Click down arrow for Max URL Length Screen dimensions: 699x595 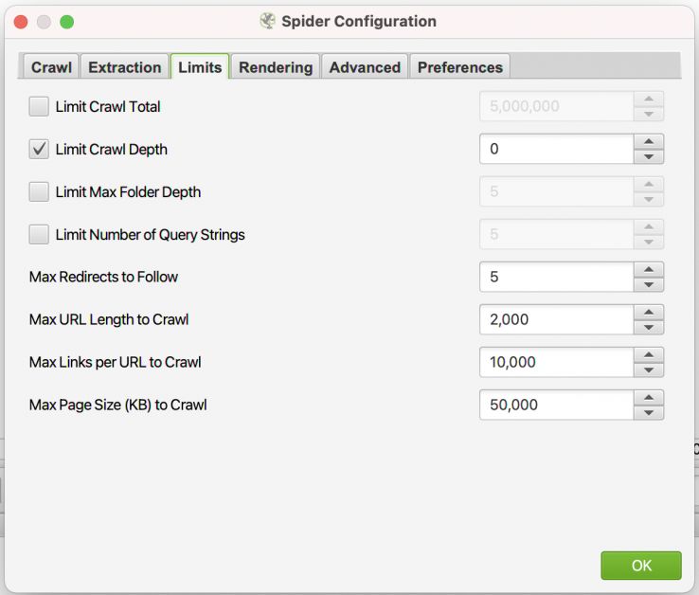pyautogui.click(x=649, y=327)
